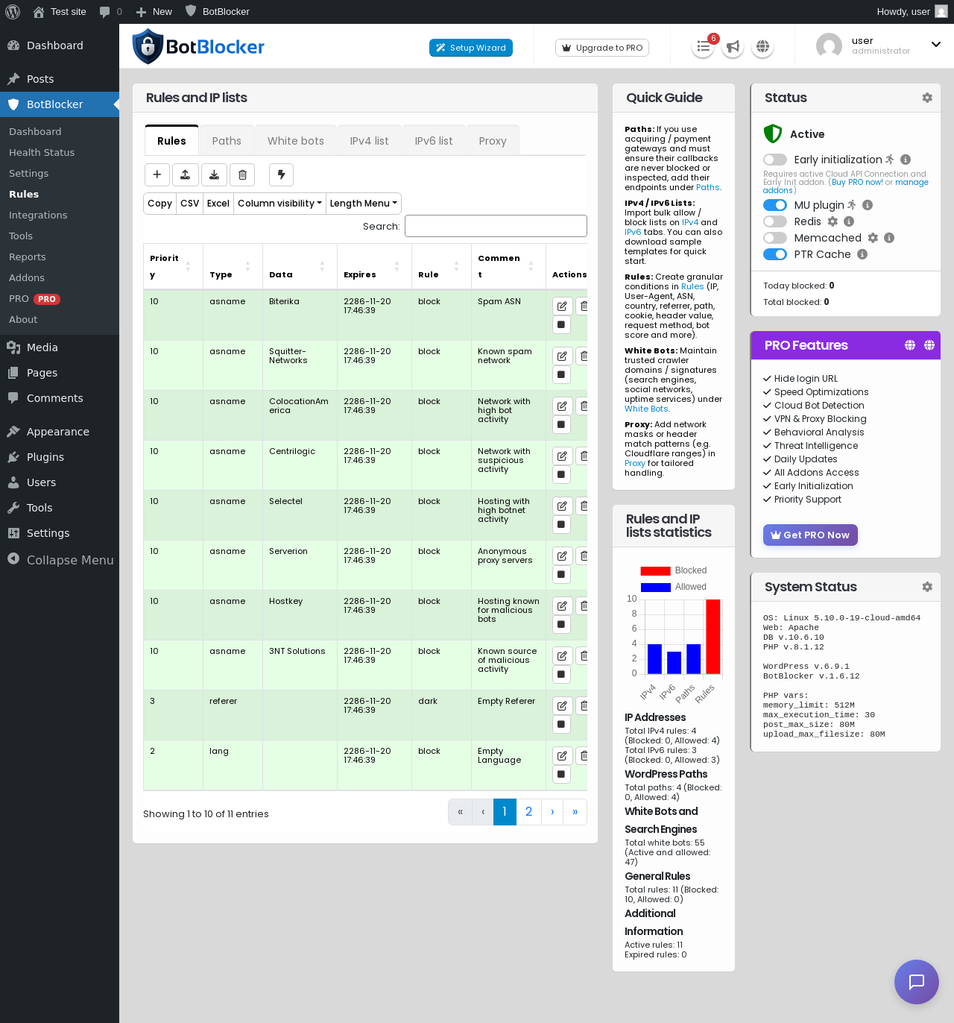Sort table by Rule column
This screenshot has height=1023, width=954.
click(441, 266)
